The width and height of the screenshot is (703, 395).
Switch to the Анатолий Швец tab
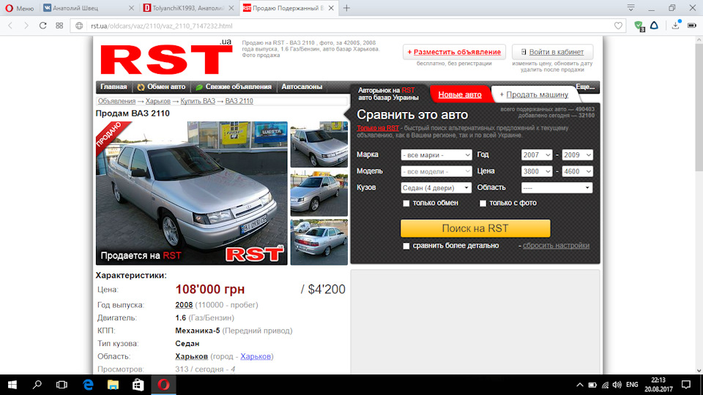click(83, 8)
